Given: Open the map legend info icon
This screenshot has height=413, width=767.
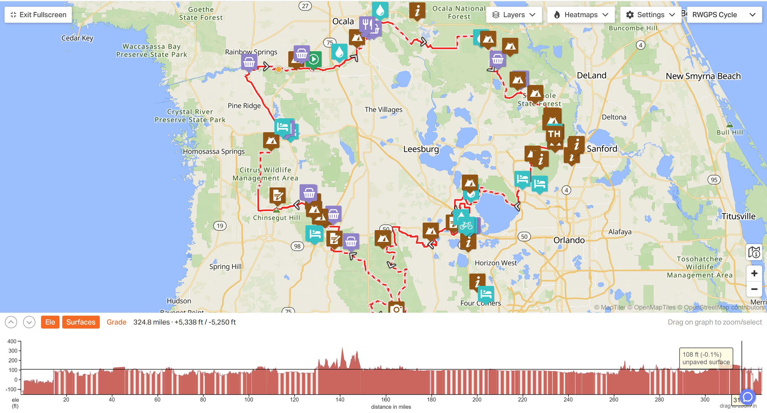Looking at the screenshot, I should pyautogui.click(x=754, y=252).
